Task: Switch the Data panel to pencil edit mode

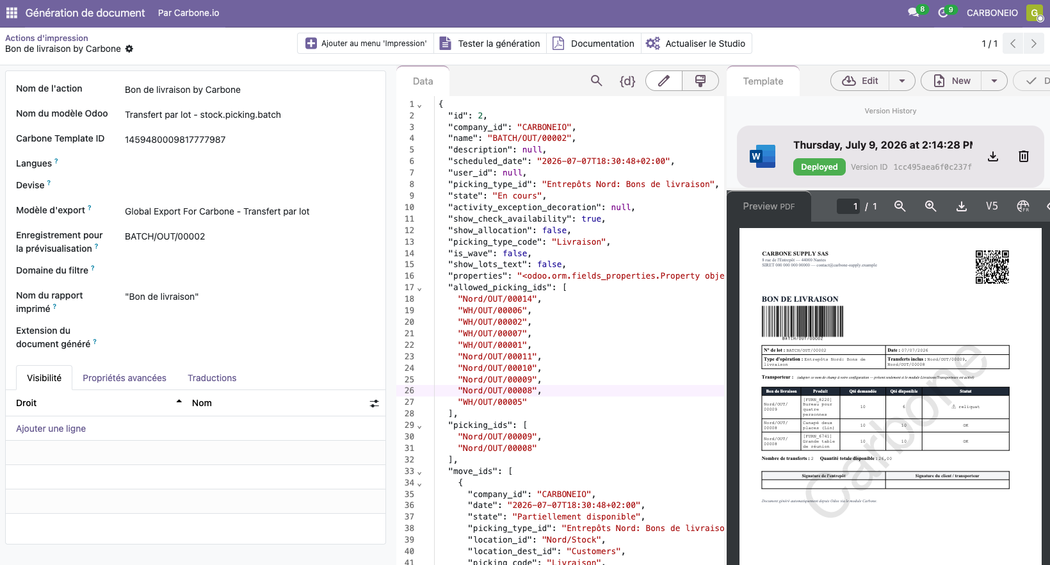Action: click(664, 81)
